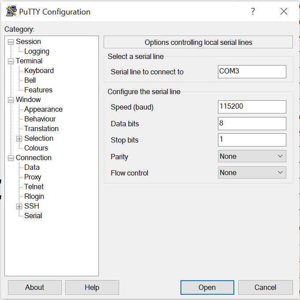Select Logging in the category tree
Viewport: 300px width, 300px height.
coord(37,51)
